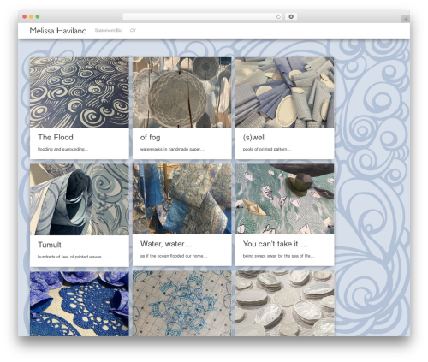Open the Tumult project image
428x362 pixels.
(80, 199)
